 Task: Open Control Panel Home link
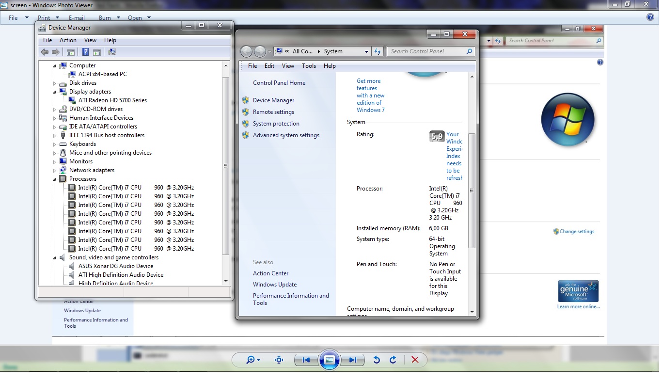point(279,83)
